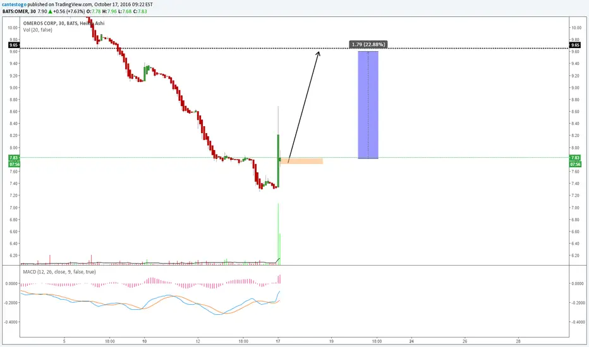Click the 5 date label on time axis

64,341
